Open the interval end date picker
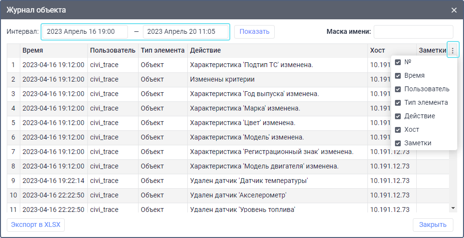 tap(185, 31)
